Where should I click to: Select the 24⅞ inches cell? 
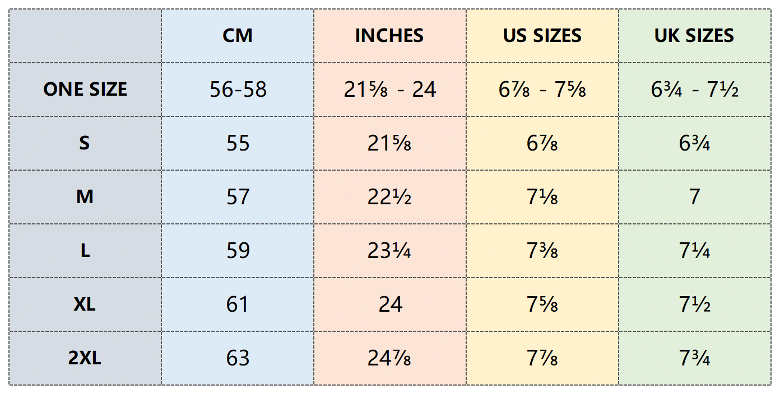(390, 358)
